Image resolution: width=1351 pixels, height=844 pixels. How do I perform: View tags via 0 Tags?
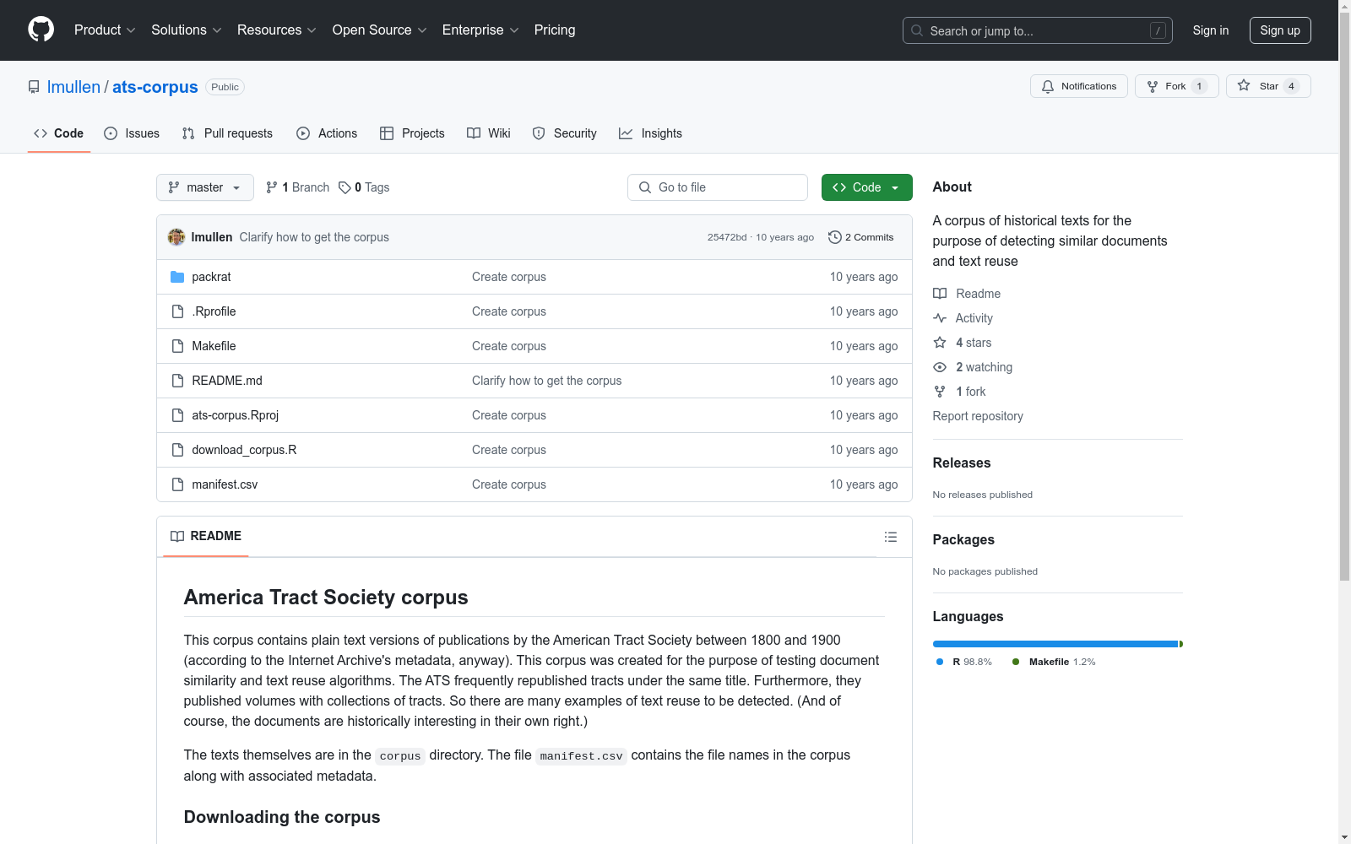(364, 187)
